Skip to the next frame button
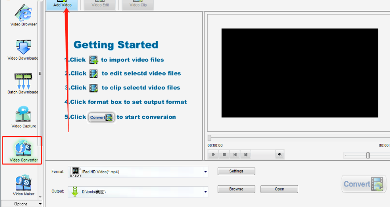Screen dimensions: 390x208 tap(246, 154)
